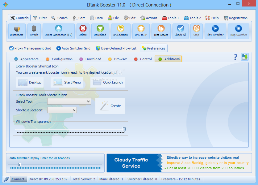Create a Quick Launch shortcut
Image resolution: width=258 pixels, height=185 pixels.
[108, 82]
